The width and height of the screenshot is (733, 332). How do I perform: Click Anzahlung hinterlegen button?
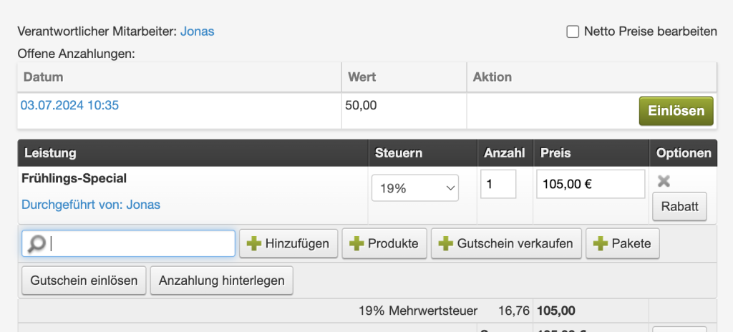[x=222, y=280]
